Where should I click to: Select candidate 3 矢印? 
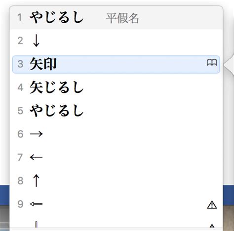116,64
